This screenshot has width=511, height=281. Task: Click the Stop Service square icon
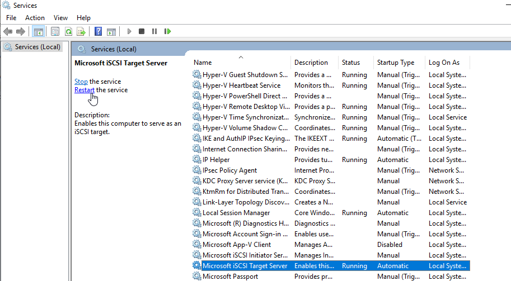point(142,31)
